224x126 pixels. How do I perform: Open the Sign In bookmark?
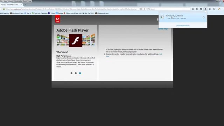click(28, 13)
